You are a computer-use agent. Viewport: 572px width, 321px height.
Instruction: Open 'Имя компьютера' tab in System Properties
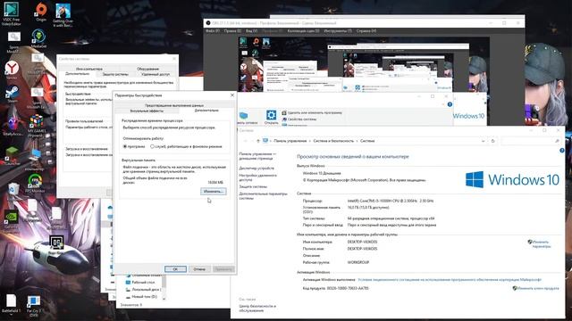click(89, 69)
